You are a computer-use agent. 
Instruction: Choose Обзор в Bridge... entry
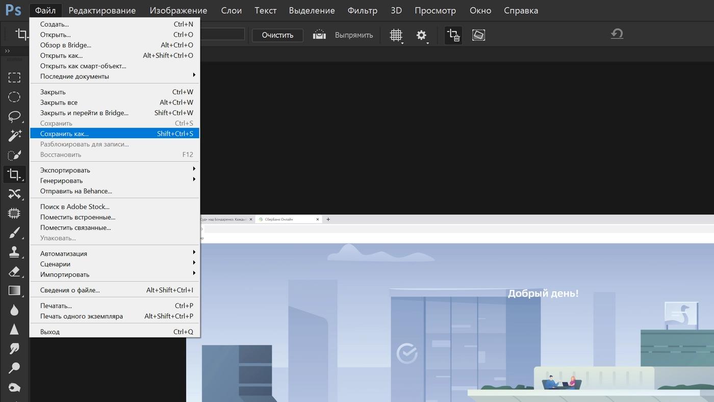tap(115, 45)
